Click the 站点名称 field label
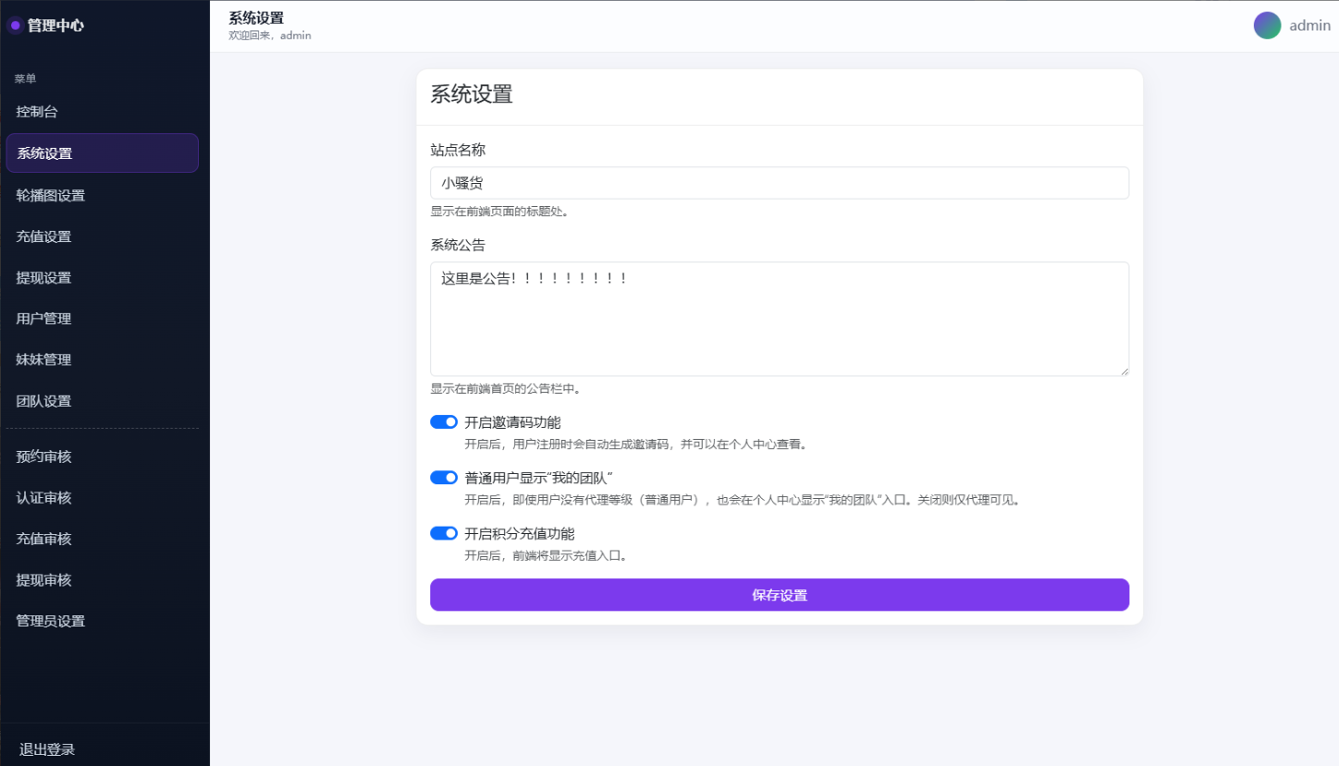Viewport: 1339px width, 766px height. coord(458,150)
